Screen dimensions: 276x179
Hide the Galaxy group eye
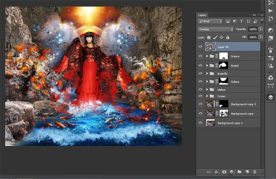tap(200, 81)
